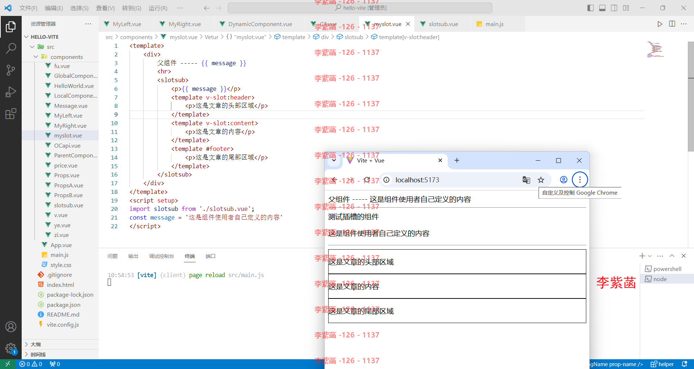This screenshot has width=694, height=369.
Task: Click the ports forwarded count in status bar
Action: (x=55, y=364)
